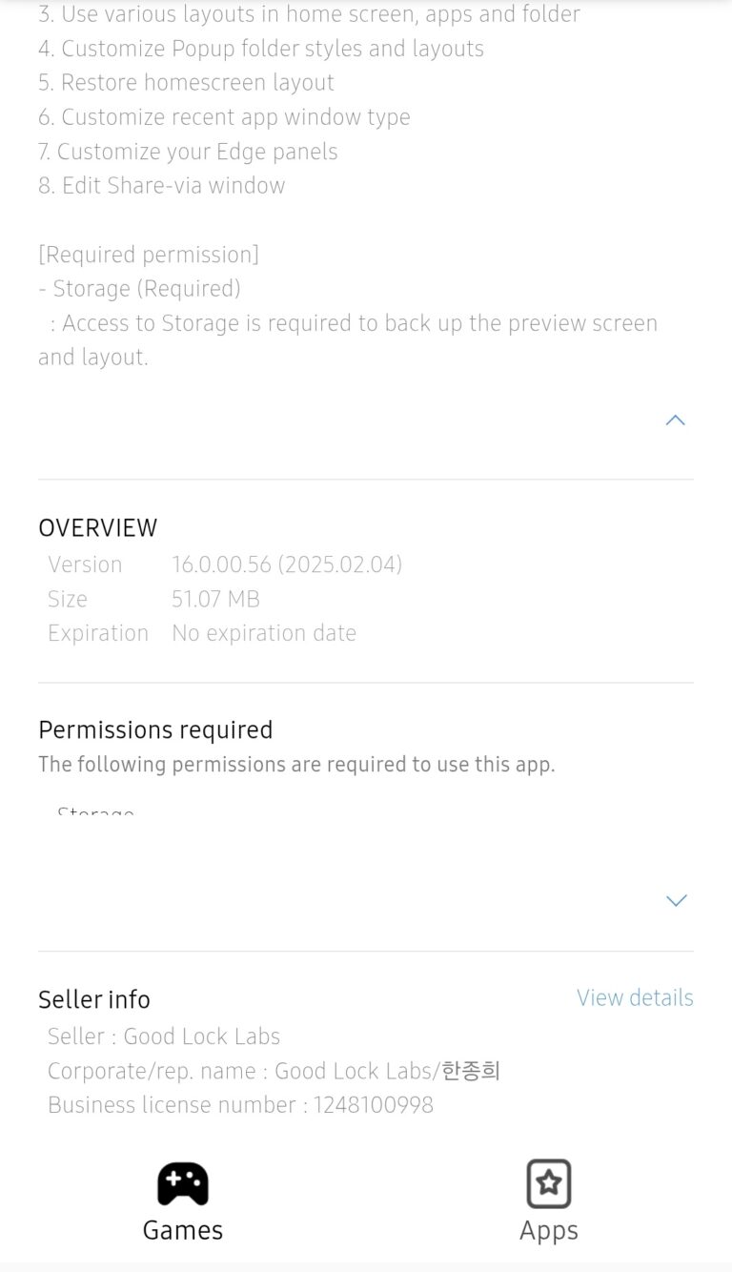Click the seller name Good Lock Labs
The width and height of the screenshot is (732, 1272).
point(164,1036)
